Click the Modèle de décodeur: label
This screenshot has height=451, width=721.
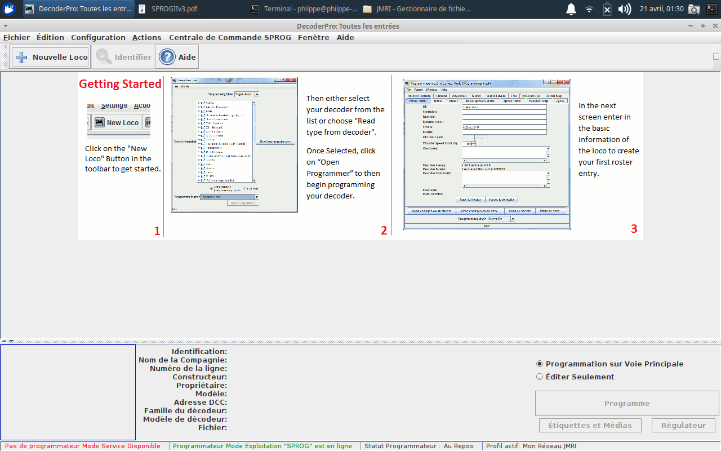pos(185,419)
